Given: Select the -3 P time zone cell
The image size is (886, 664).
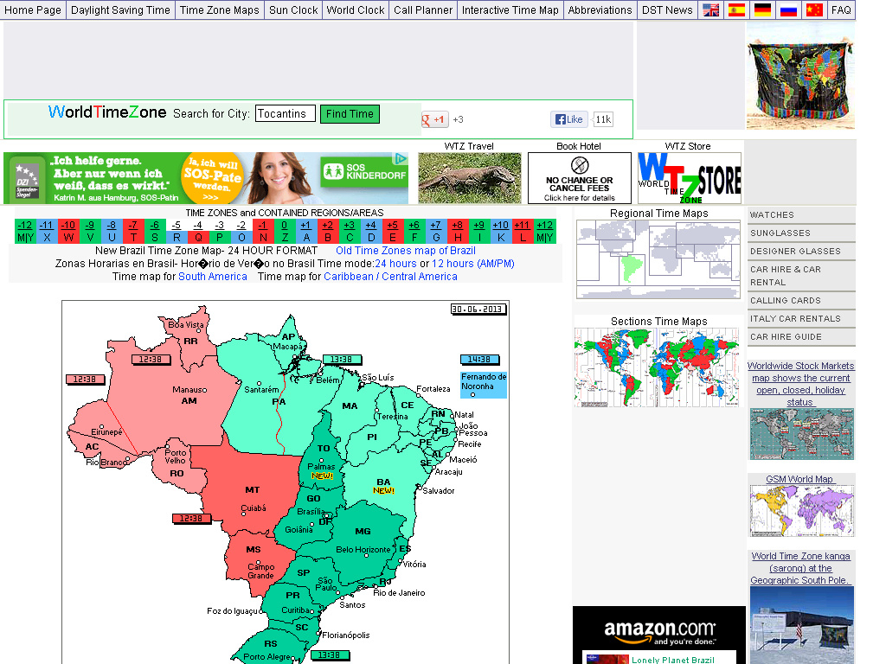Looking at the screenshot, I should (220, 232).
